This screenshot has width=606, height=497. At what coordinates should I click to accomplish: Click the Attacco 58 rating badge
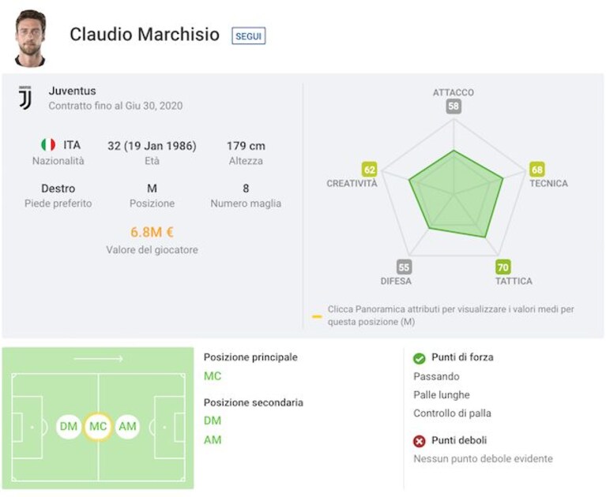[x=454, y=106]
